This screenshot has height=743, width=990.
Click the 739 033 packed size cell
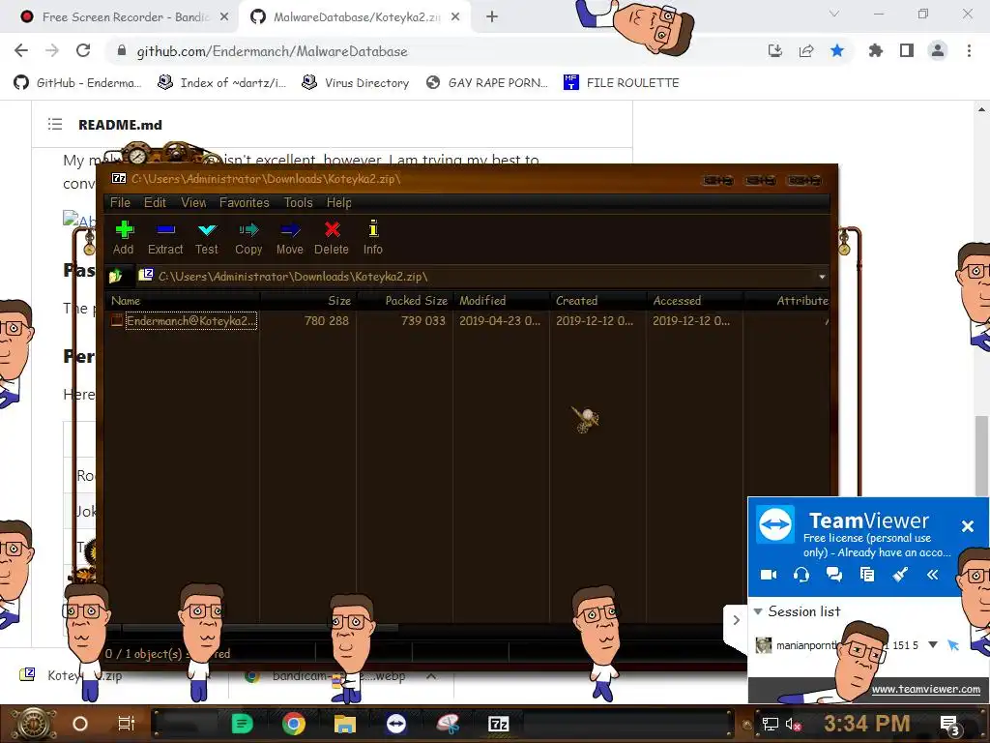click(423, 321)
